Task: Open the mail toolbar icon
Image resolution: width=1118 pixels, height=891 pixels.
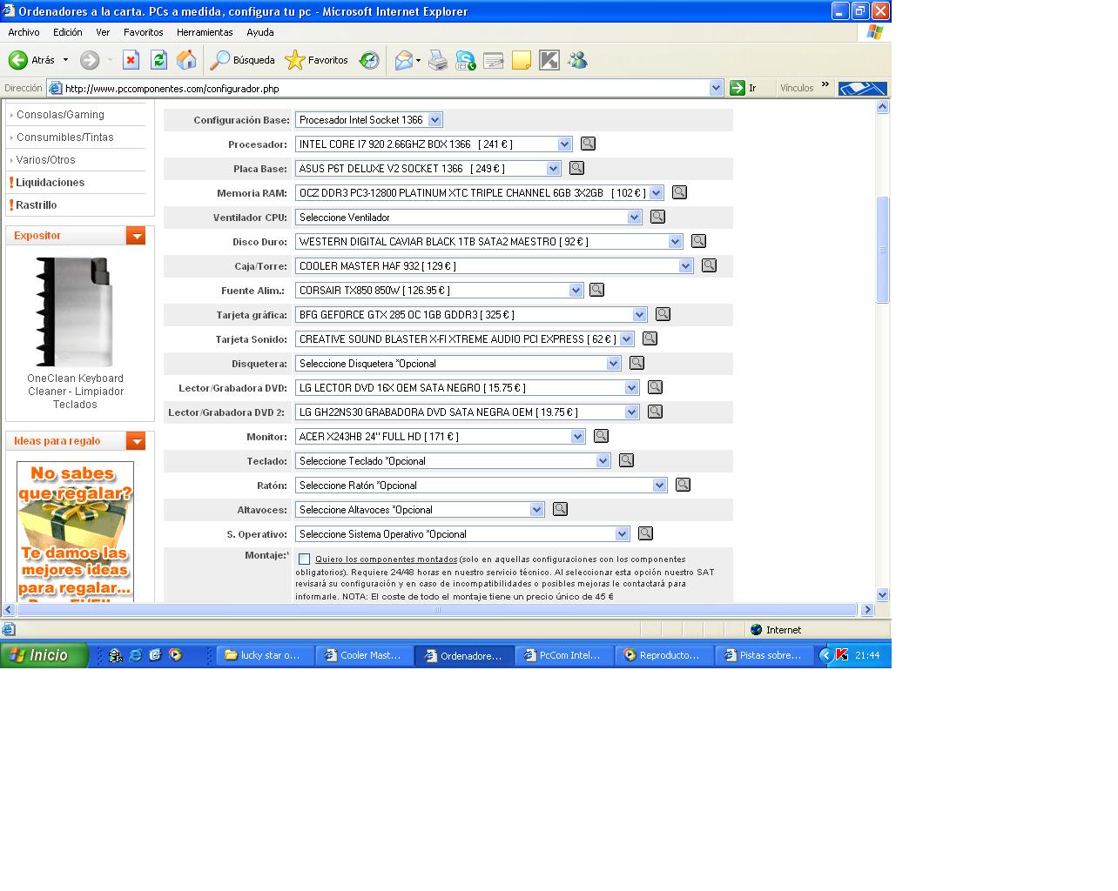Action: tap(404, 60)
